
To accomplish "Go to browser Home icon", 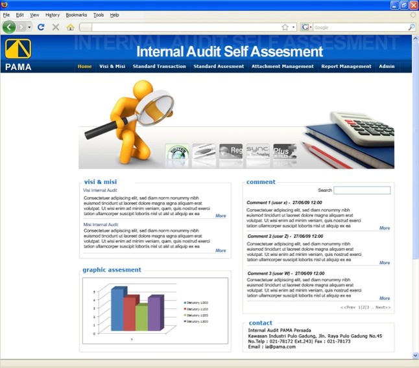I will point(70,27).
